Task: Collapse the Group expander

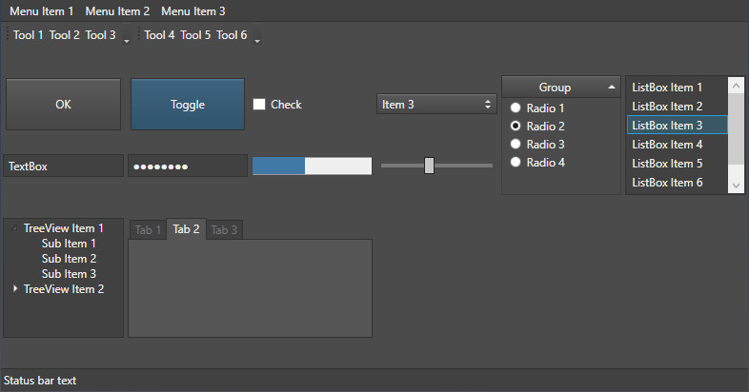Action: click(560, 88)
